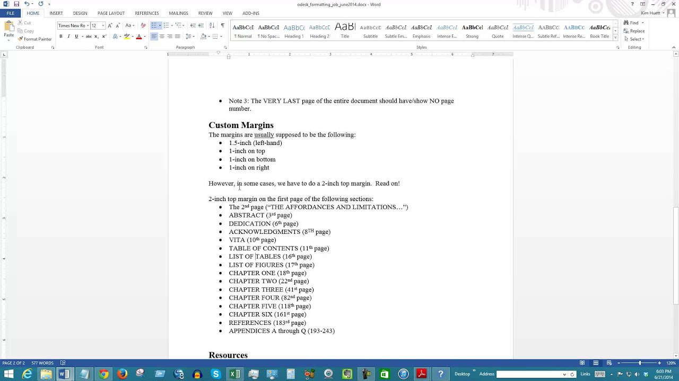The height and width of the screenshot is (381, 679).
Task: Decrease the paragraph indent
Action: pyautogui.click(x=193, y=25)
